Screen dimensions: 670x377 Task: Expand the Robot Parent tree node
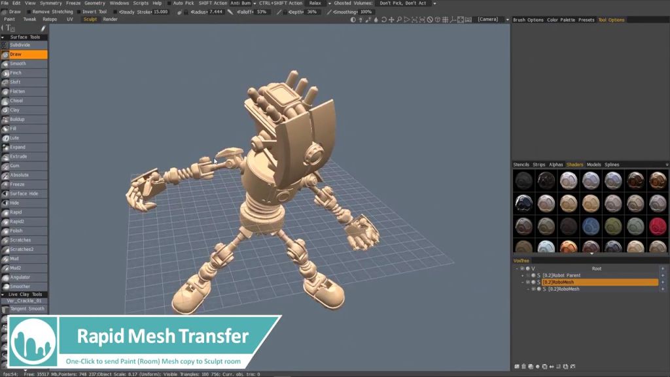(x=522, y=276)
